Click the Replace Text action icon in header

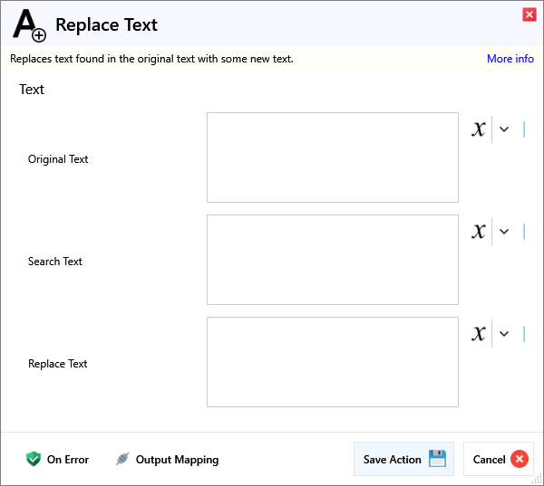click(x=29, y=24)
